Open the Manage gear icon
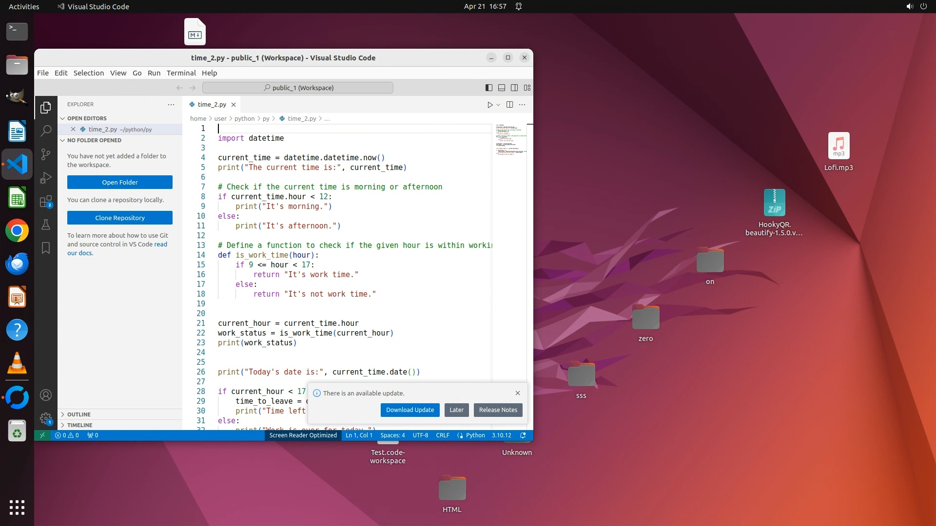Screen dimensions: 936x526 click(46, 418)
